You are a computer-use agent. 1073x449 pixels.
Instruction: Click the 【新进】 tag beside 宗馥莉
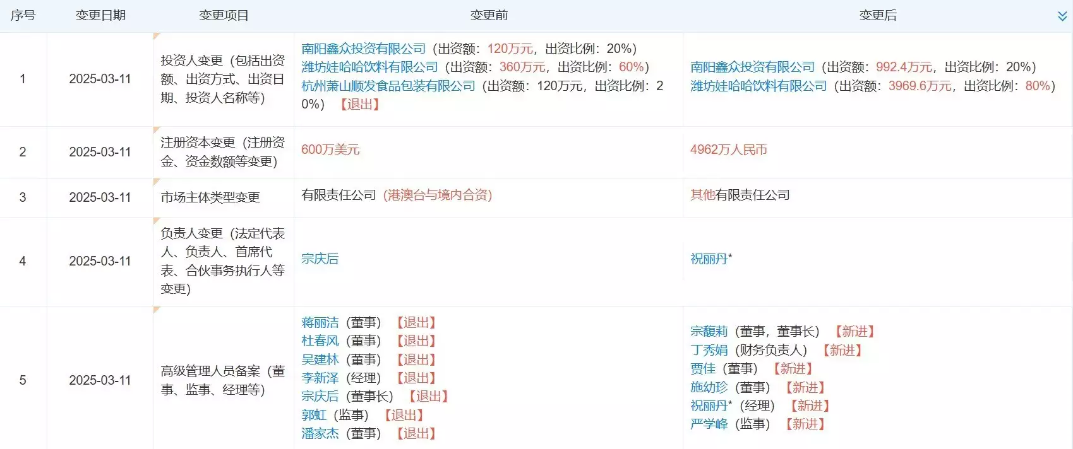(x=855, y=332)
